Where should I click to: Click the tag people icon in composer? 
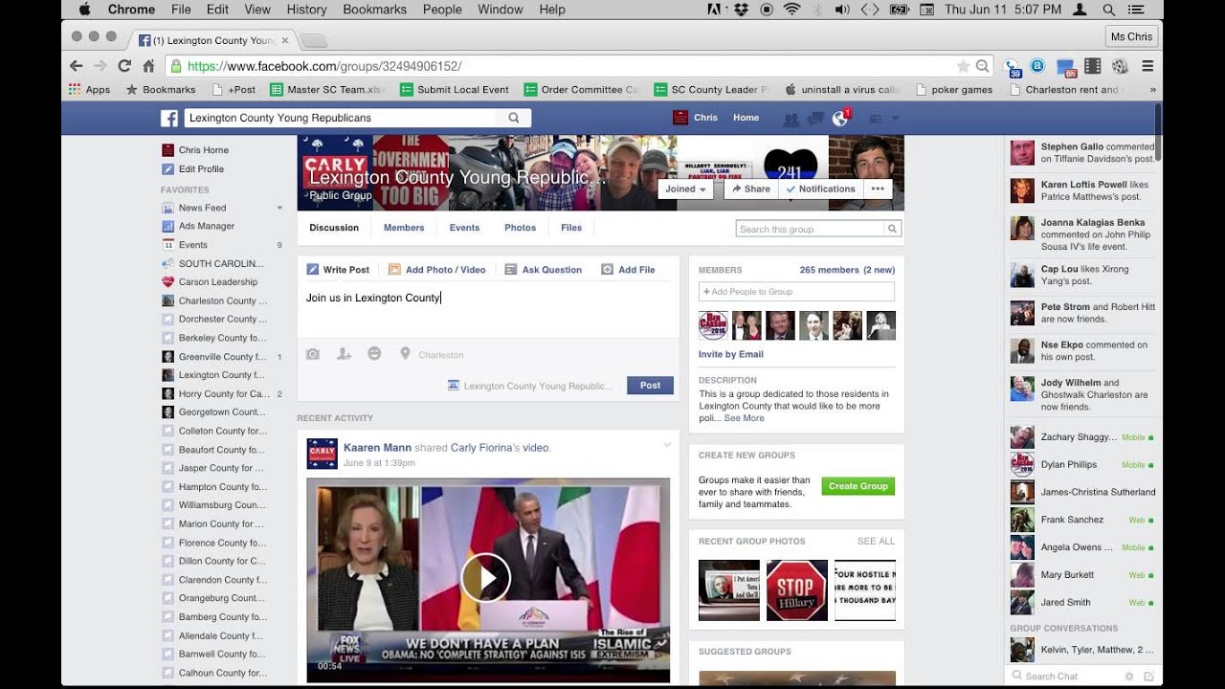point(344,354)
